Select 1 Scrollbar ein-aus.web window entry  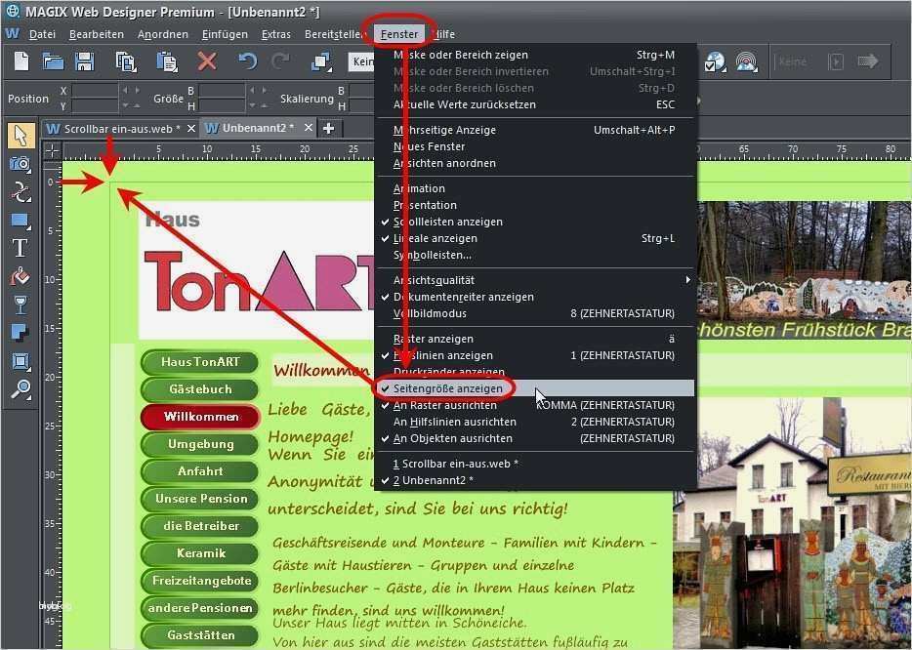pyautogui.click(x=535, y=464)
